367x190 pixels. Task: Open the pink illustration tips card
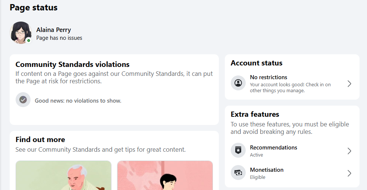[x=165, y=175]
